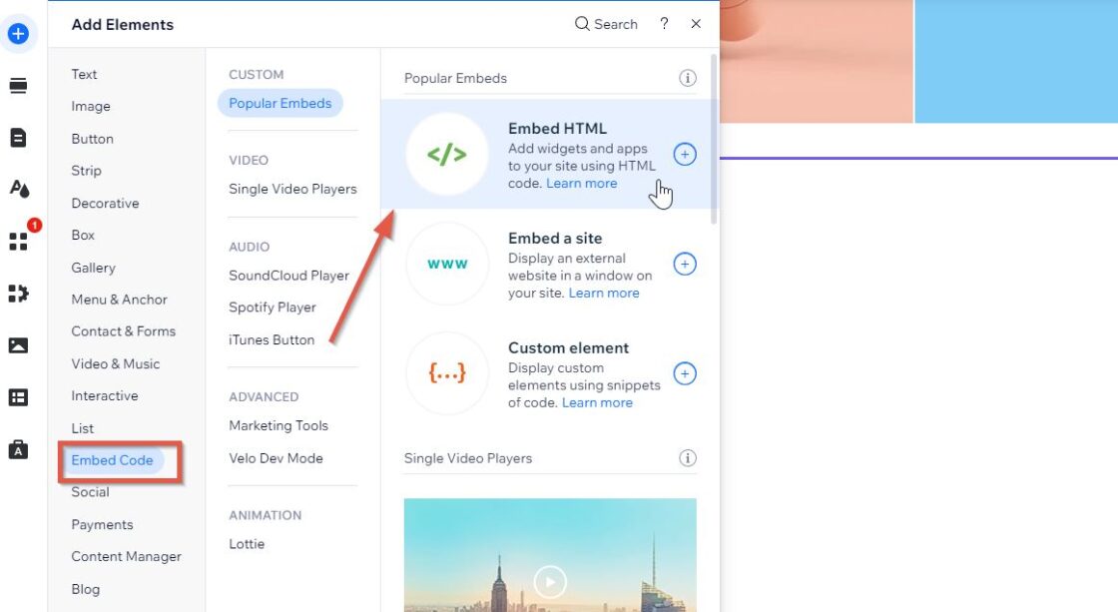The image size is (1118, 612).
Task: Open the Embed HTML Learn more link
Action: tap(582, 183)
